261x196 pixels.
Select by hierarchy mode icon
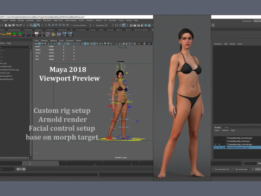31,25
